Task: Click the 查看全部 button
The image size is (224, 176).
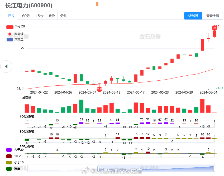Action: pos(213,16)
